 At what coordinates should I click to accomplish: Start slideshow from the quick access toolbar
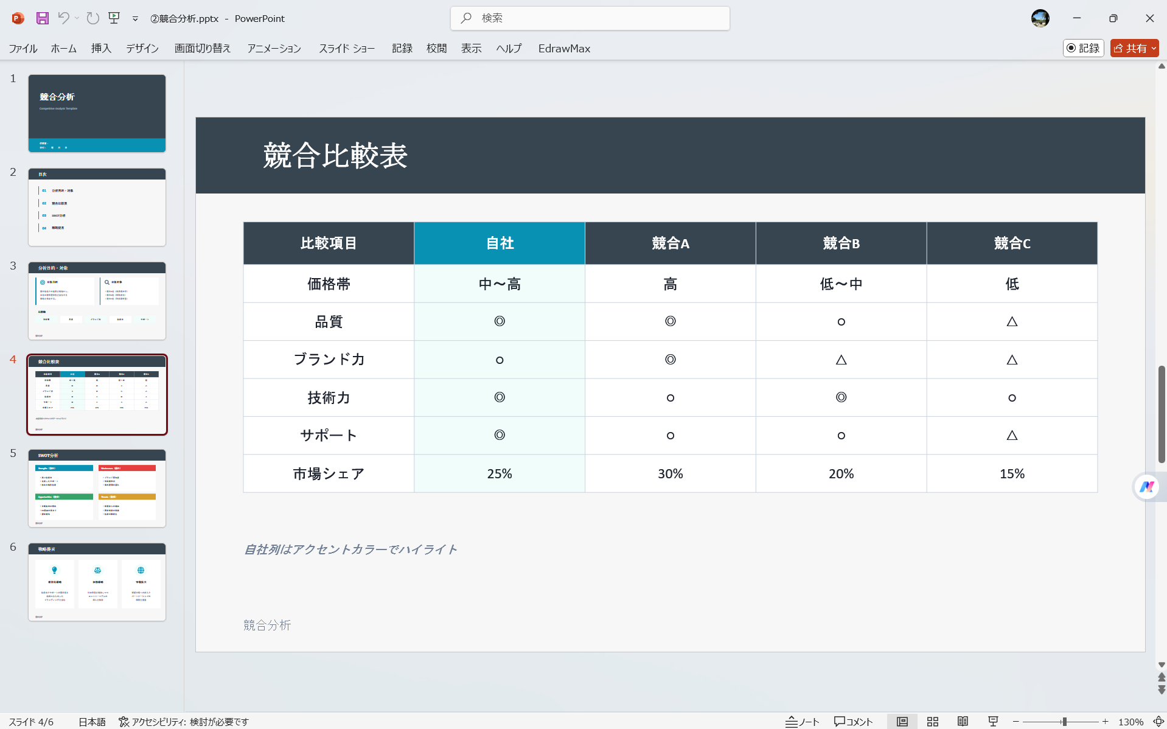pyautogui.click(x=114, y=18)
